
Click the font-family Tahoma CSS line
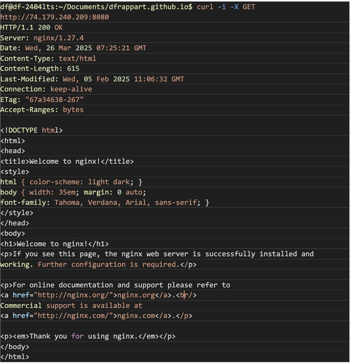[104, 203]
